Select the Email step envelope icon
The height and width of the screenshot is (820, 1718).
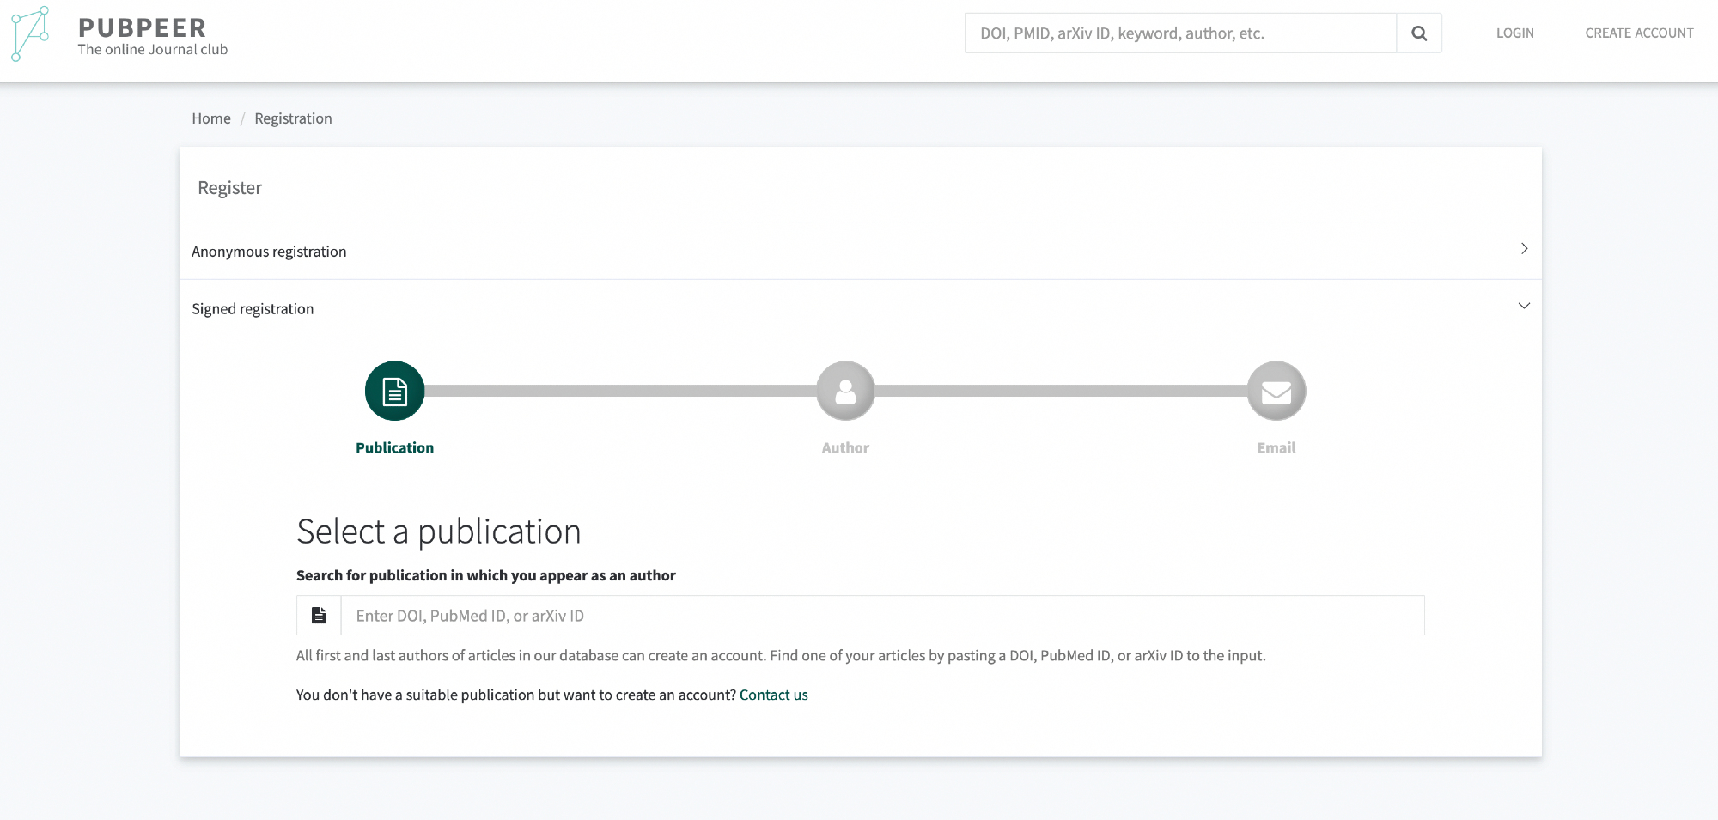1276,392
